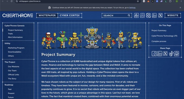Click the address bar URL
The width and height of the screenshot is (184, 99).
(30, 1)
